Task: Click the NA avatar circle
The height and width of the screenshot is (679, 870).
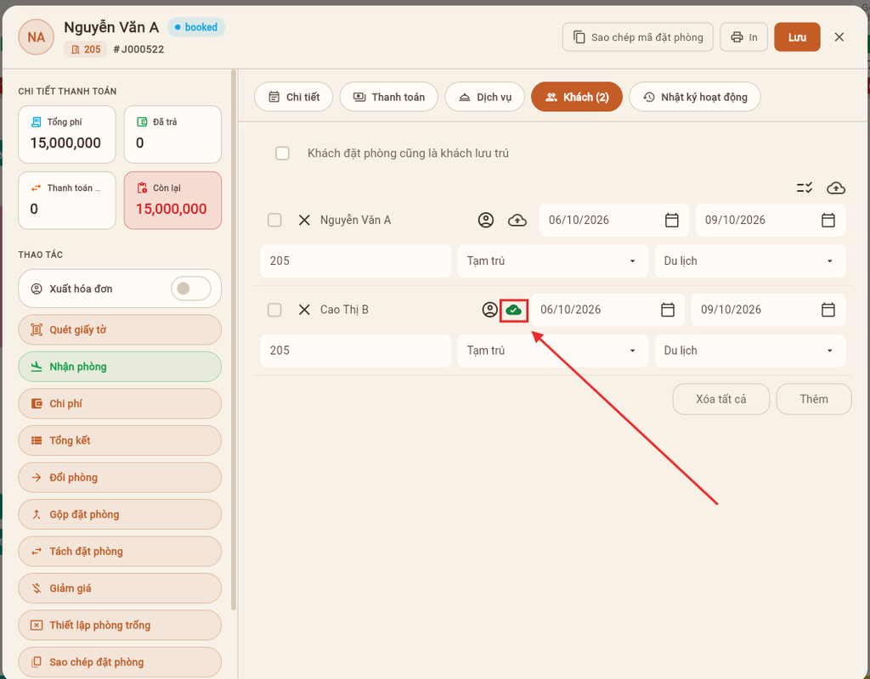Action: (36, 37)
